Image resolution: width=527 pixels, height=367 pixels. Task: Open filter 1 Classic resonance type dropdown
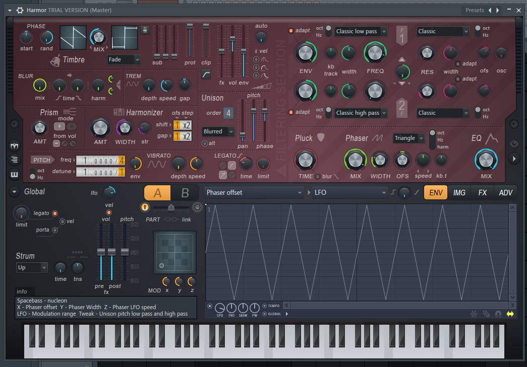[x=443, y=31]
